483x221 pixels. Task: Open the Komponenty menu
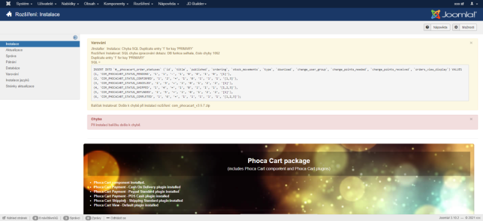point(116,4)
